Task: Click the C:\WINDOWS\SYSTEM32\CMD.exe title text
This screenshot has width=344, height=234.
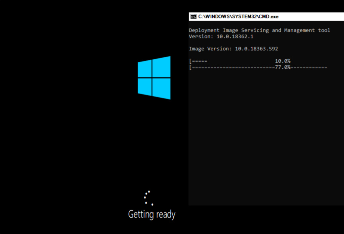Action: [238, 17]
